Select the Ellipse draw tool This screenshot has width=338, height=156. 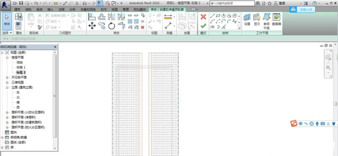click(212, 27)
